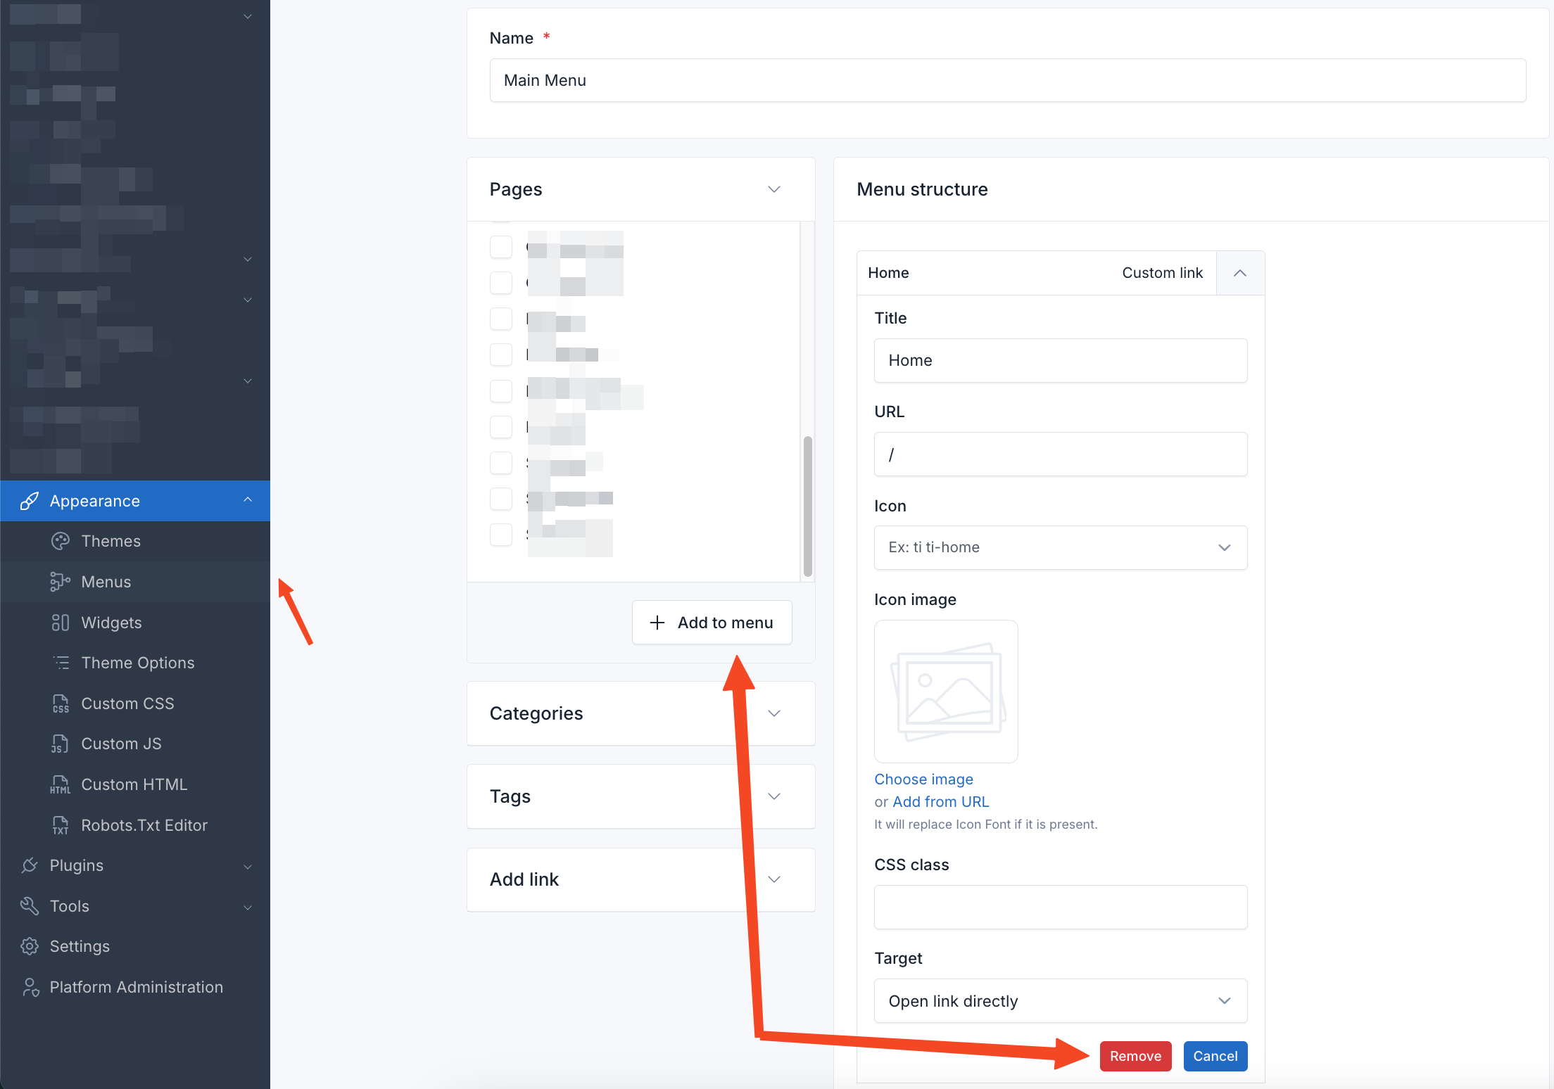Tick the first checkbox in Pages list
The height and width of the screenshot is (1089, 1554).
(x=501, y=247)
